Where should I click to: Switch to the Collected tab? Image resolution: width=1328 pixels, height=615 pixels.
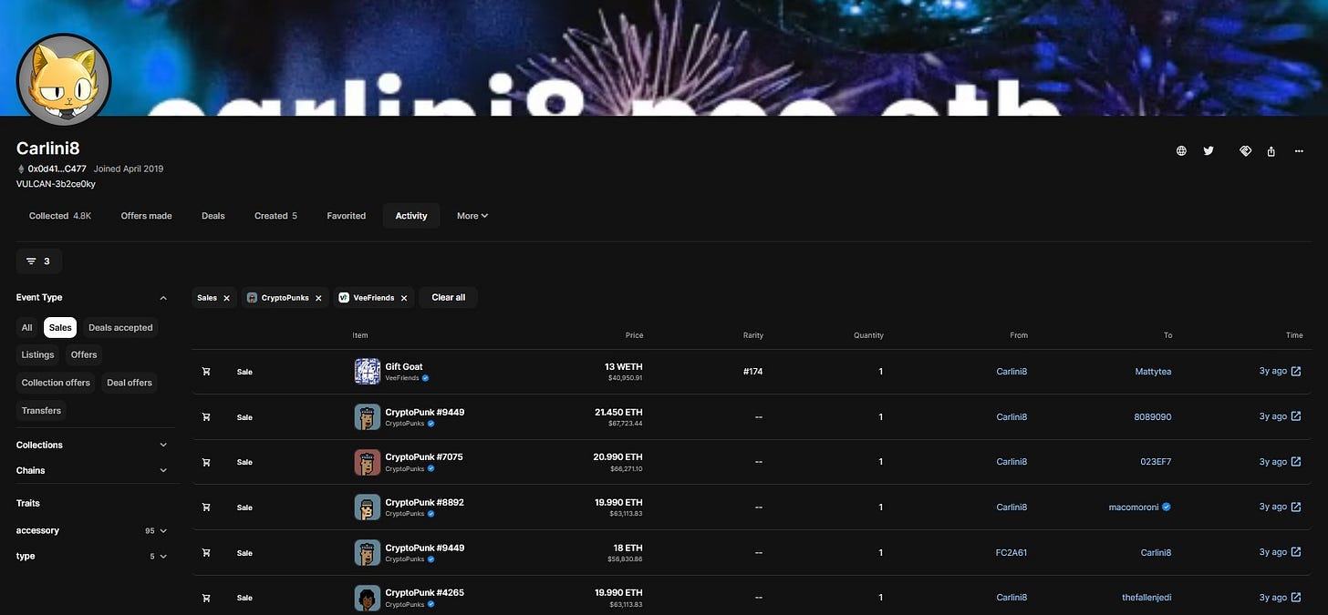click(x=60, y=216)
